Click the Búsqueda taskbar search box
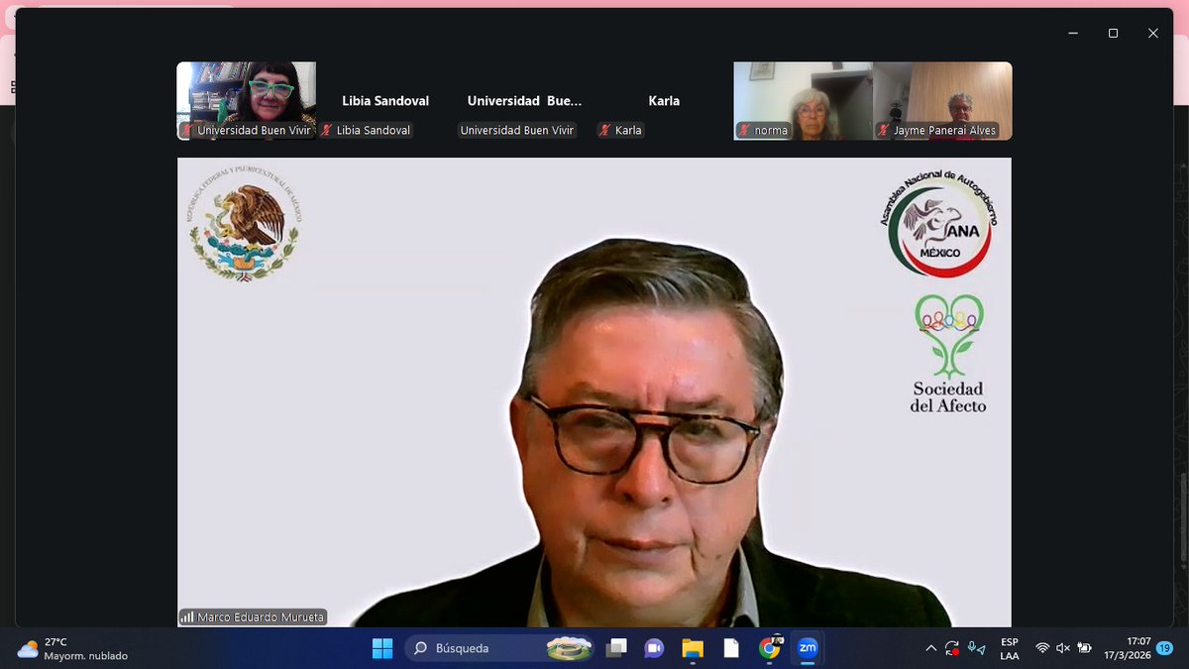The width and height of the screenshot is (1189, 669). pos(500,648)
